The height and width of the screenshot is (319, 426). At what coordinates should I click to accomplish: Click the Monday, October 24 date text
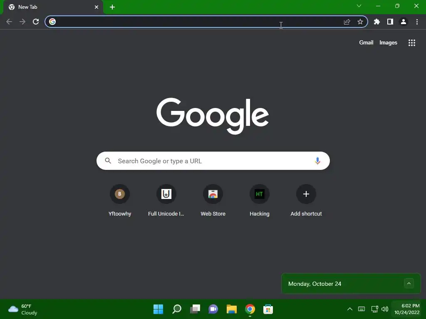pyautogui.click(x=315, y=284)
